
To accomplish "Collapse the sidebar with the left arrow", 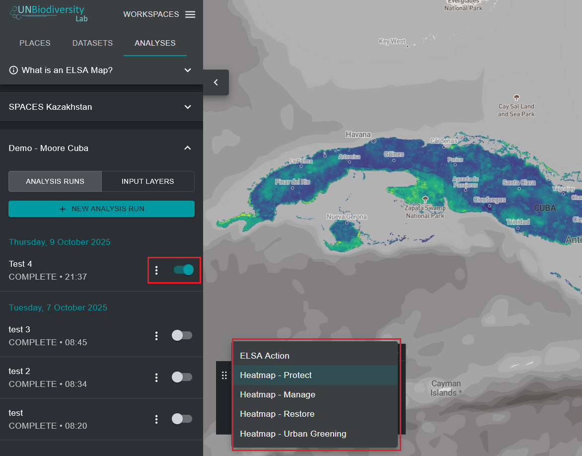I will [216, 82].
